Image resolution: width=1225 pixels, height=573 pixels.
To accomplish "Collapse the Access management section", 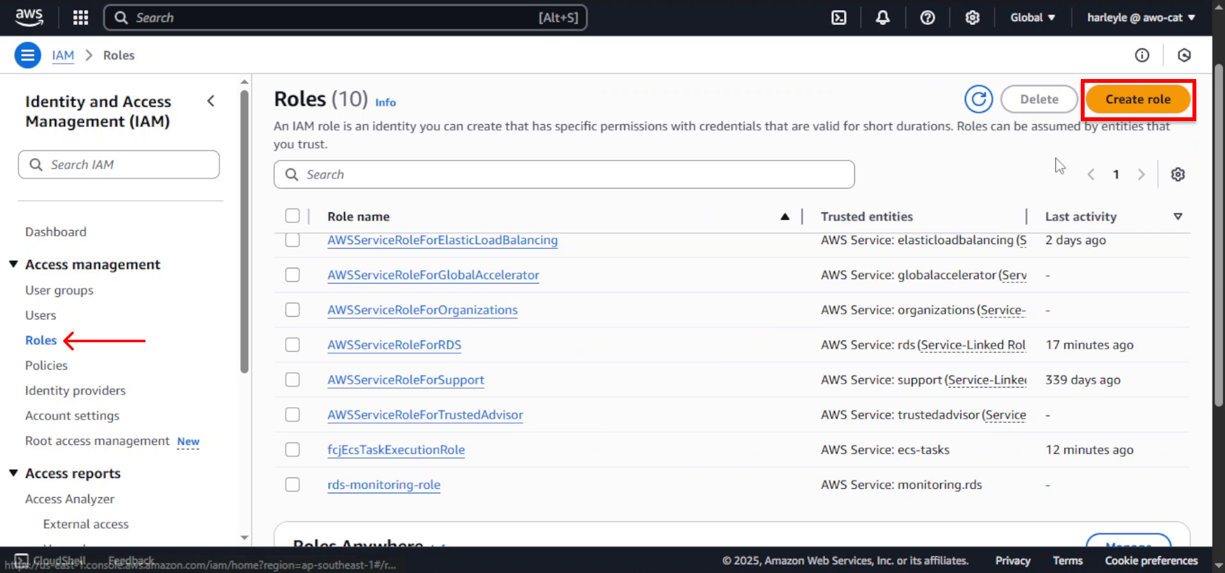I will (x=13, y=264).
